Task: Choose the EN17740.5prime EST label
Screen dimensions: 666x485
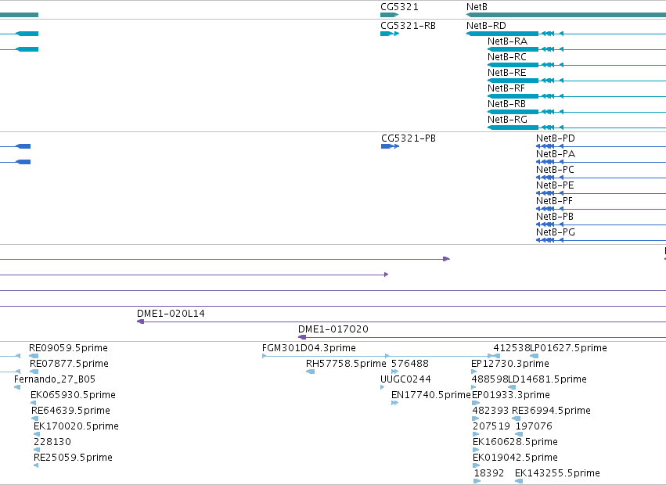Action: [431, 395]
